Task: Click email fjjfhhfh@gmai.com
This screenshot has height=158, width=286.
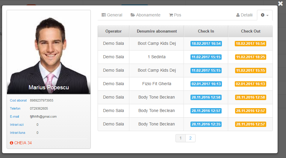Action: click(43, 116)
